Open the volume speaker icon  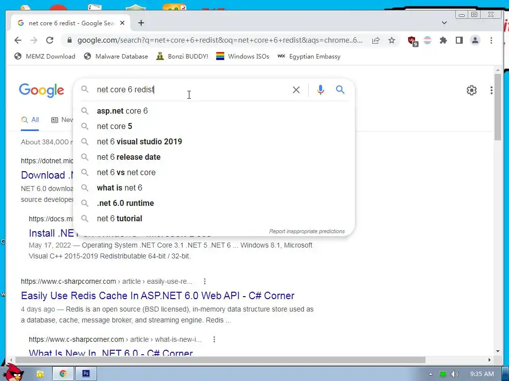[454, 374]
